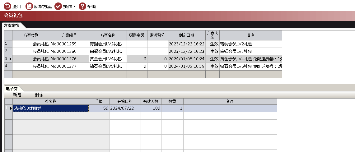Select row header number 4 in 方案 table
The height and width of the screenshot is (152, 355).
point(8,66)
